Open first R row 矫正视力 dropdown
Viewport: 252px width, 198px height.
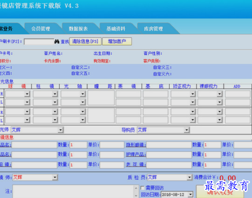pyautogui.click(x=193, y=94)
